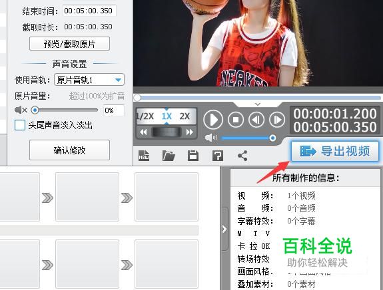Click 预览/截取原片 button

[70, 44]
